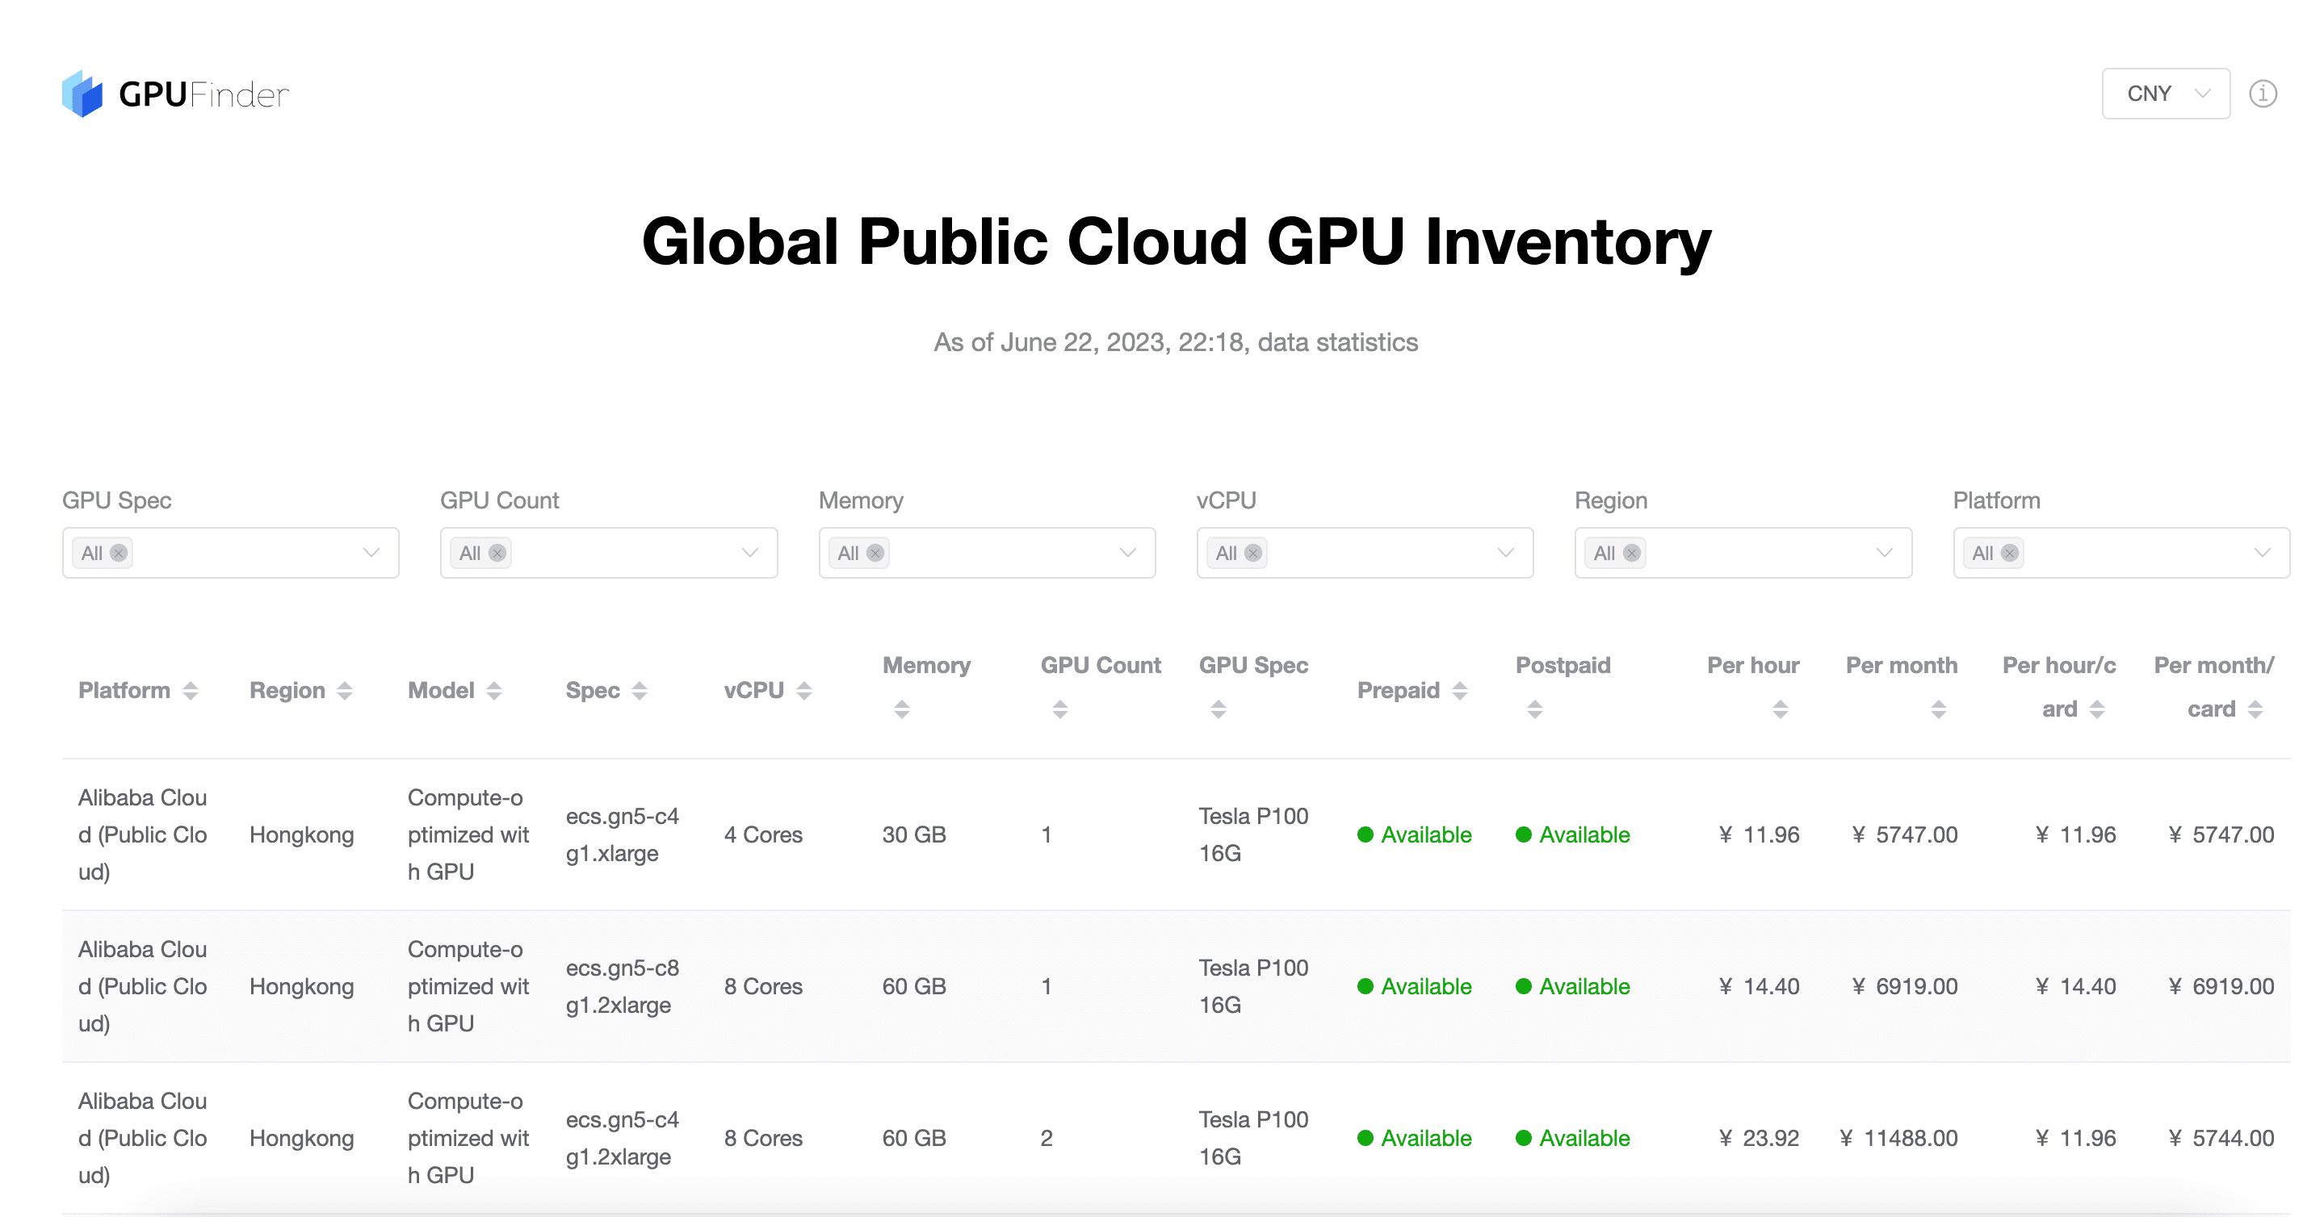Sort the table by Per month column
Image resolution: width=2303 pixels, height=1217 pixels.
(1938, 709)
